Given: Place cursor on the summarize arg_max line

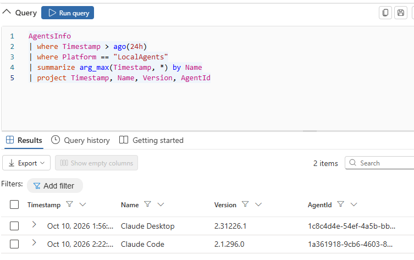Looking at the screenshot, I should click(x=115, y=67).
